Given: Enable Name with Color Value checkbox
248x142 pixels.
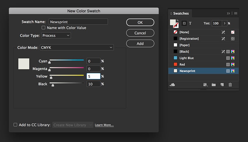Looking at the screenshot, I should tap(43, 28).
